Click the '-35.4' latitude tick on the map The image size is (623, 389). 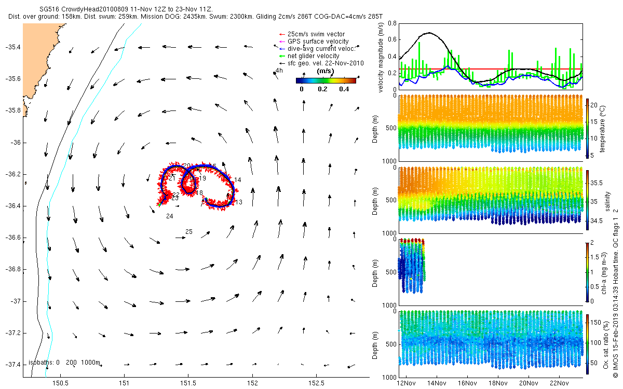tap(12, 47)
